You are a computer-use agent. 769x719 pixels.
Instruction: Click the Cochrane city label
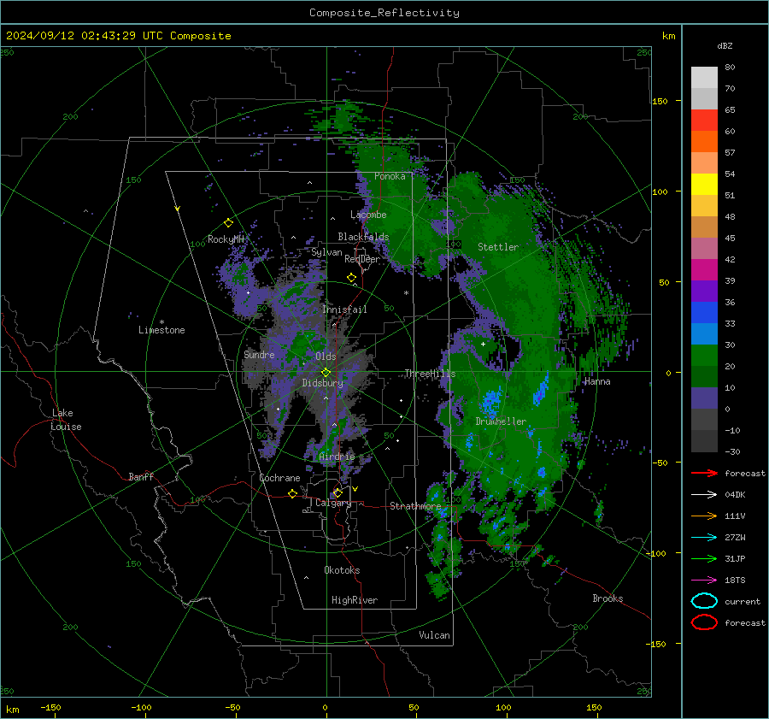point(279,478)
